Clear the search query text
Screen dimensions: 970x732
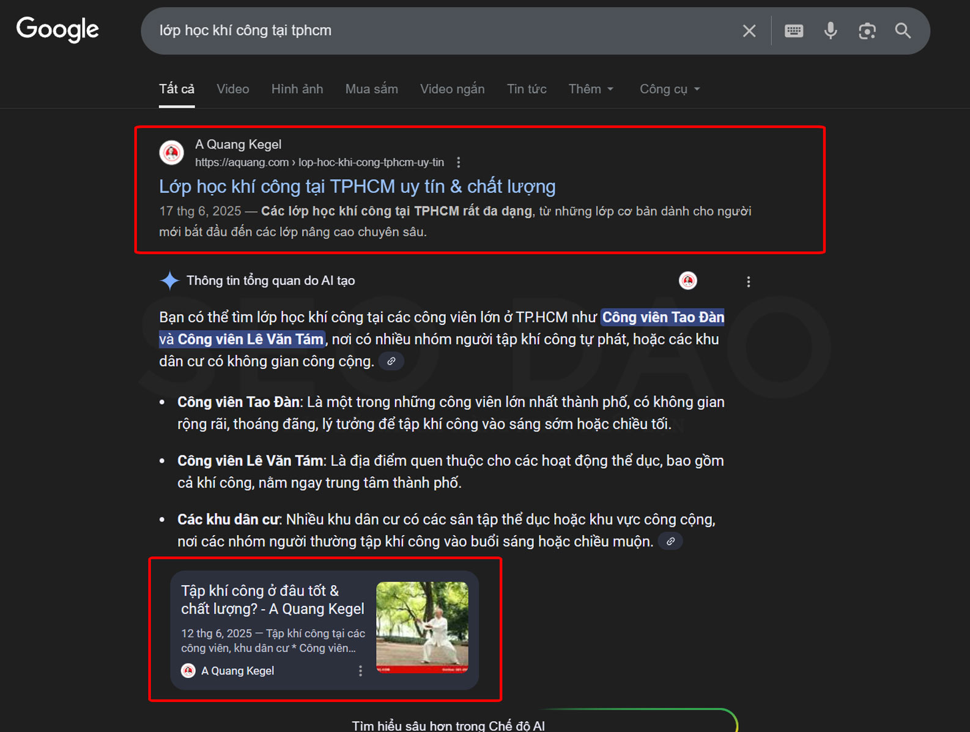click(x=749, y=31)
